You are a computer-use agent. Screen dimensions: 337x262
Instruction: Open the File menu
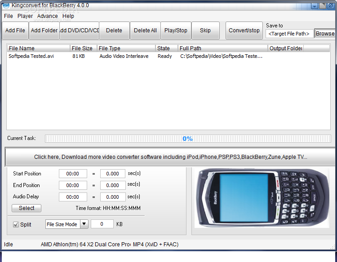9,16
